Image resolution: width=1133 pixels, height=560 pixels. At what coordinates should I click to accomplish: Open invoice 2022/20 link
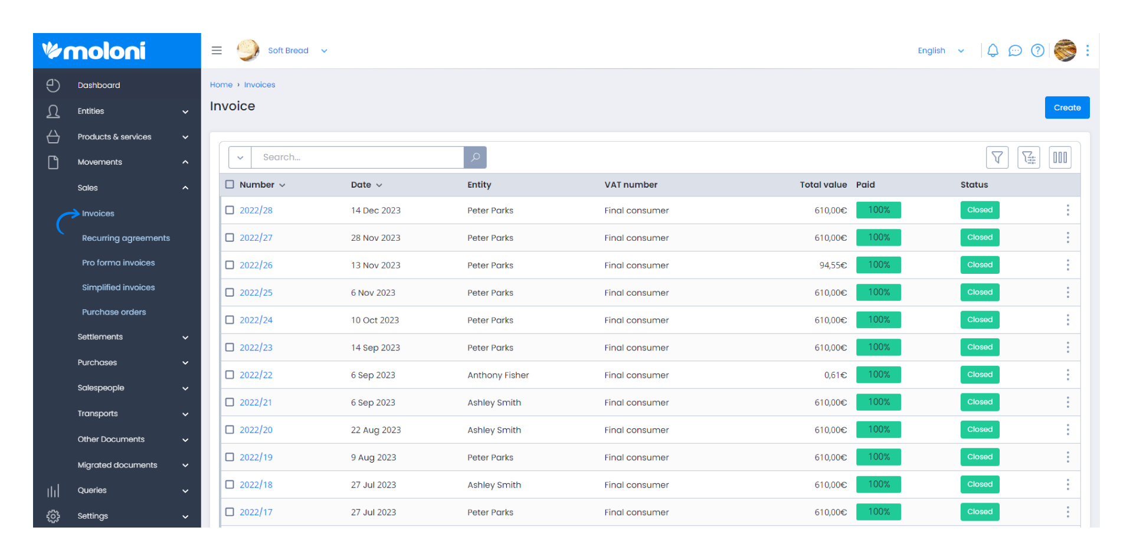256,430
